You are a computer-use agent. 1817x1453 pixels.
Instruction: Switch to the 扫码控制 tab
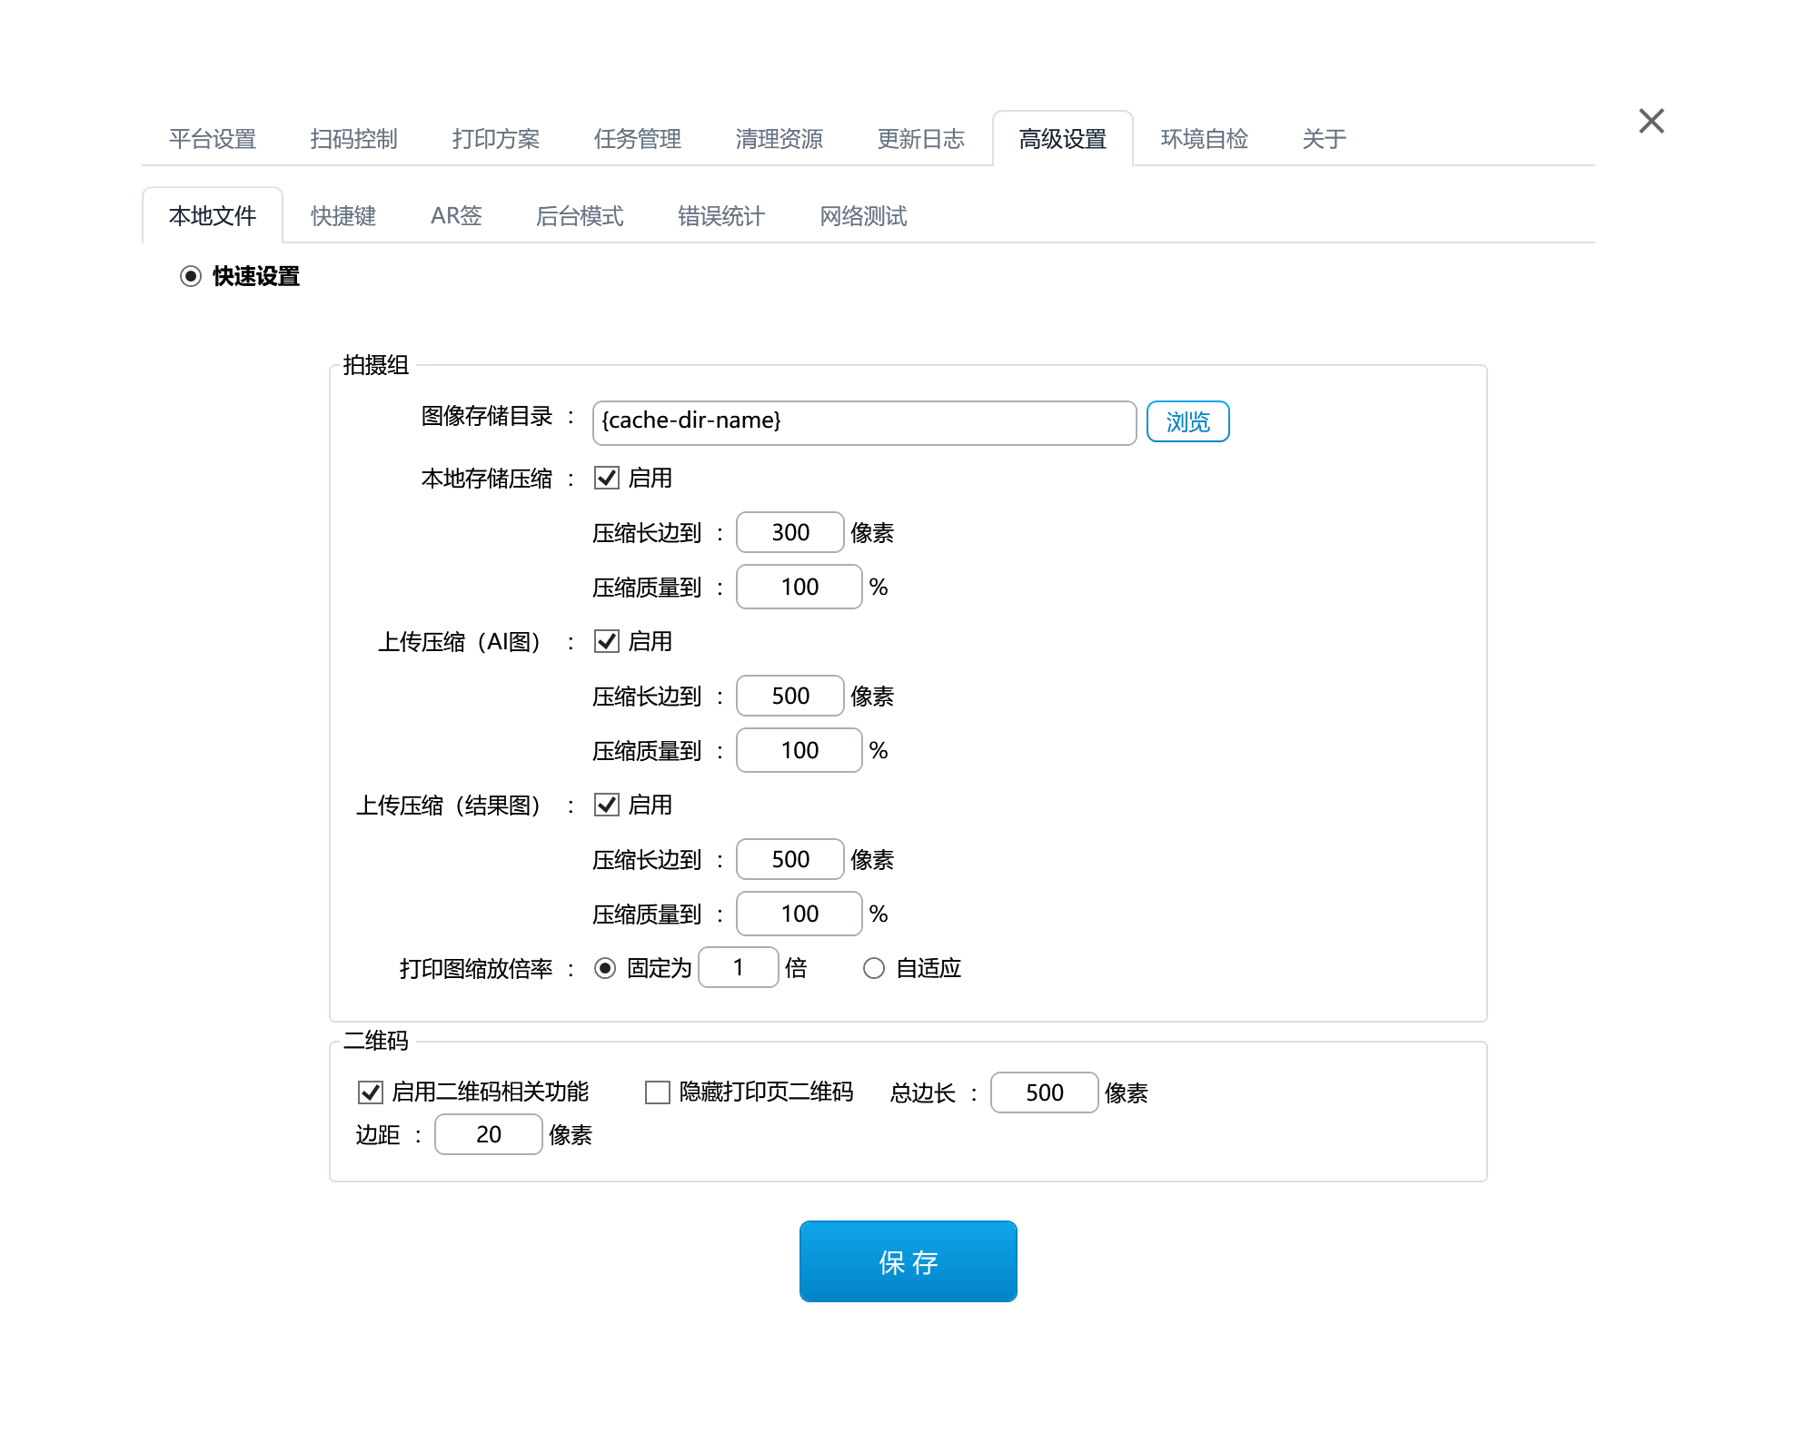(354, 139)
